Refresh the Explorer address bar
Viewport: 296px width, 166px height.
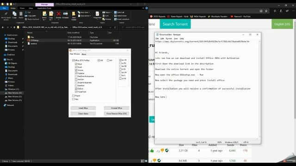[115, 27]
